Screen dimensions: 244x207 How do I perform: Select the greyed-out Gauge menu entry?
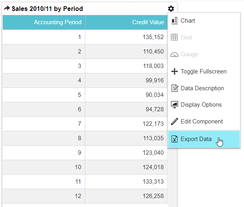pos(204,54)
